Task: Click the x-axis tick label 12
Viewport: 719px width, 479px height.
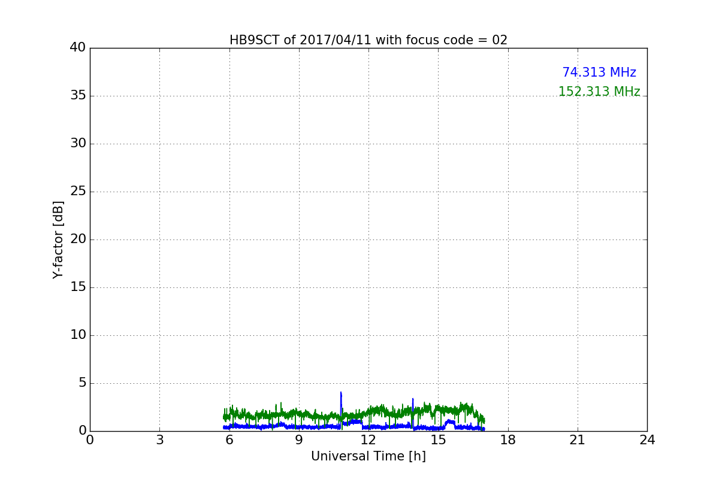Action: coord(368,440)
